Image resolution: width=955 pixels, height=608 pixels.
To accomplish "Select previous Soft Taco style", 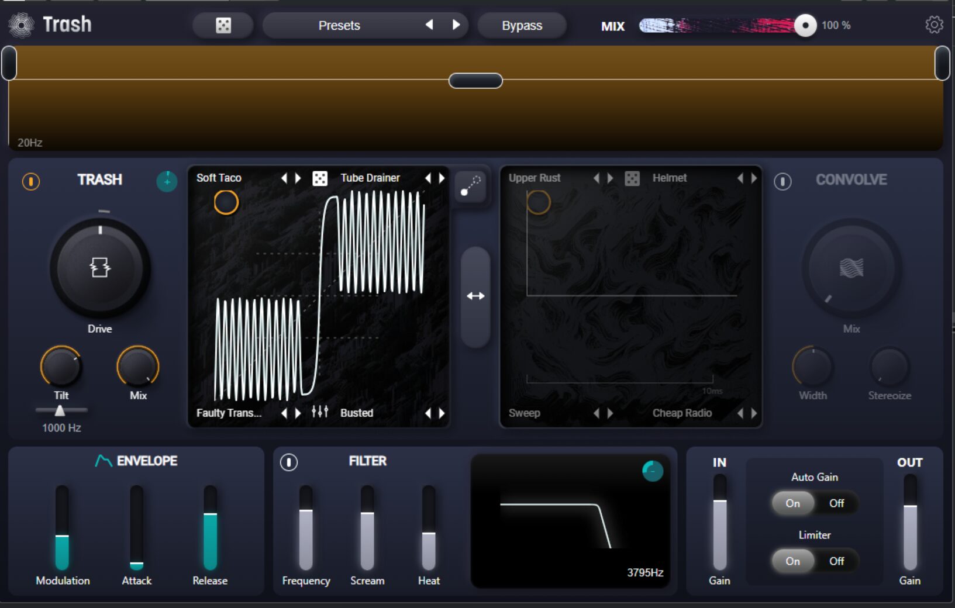I will [x=284, y=178].
